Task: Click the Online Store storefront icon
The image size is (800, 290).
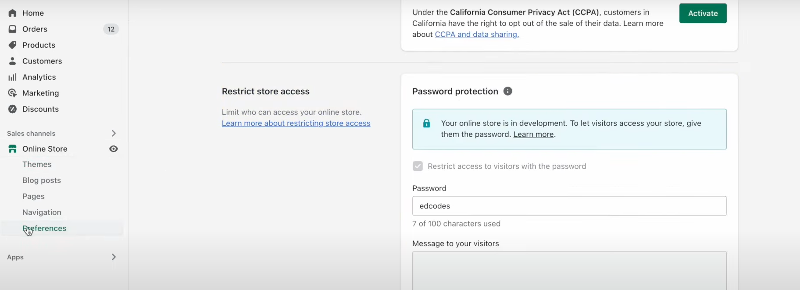Action: pyautogui.click(x=12, y=149)
